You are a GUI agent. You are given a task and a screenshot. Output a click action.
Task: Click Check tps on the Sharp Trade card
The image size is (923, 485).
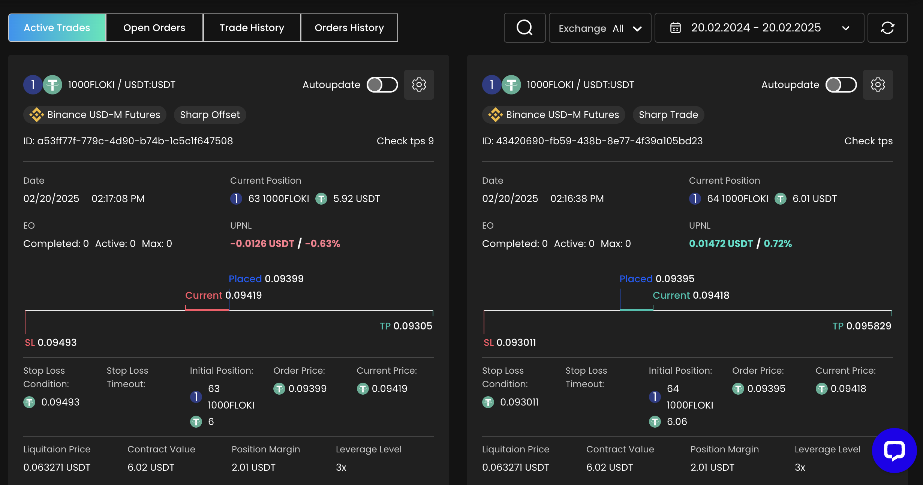(x=868, y=141)
